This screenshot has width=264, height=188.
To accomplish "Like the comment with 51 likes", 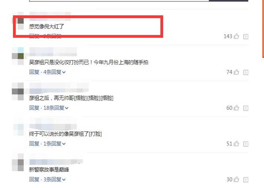I will click(237, 144).
